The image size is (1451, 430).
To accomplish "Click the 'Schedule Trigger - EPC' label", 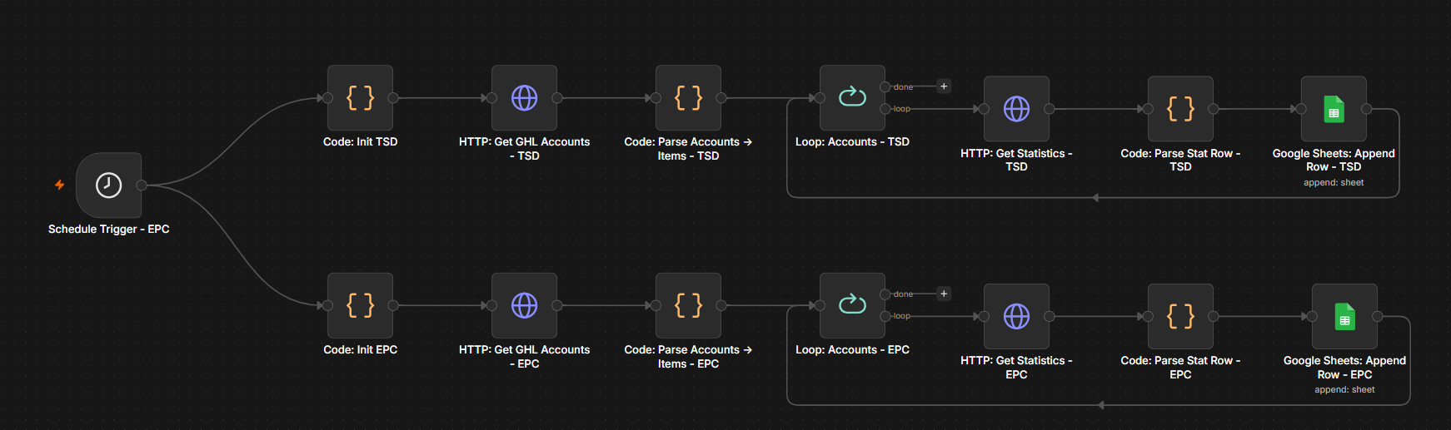I will 109,229.
